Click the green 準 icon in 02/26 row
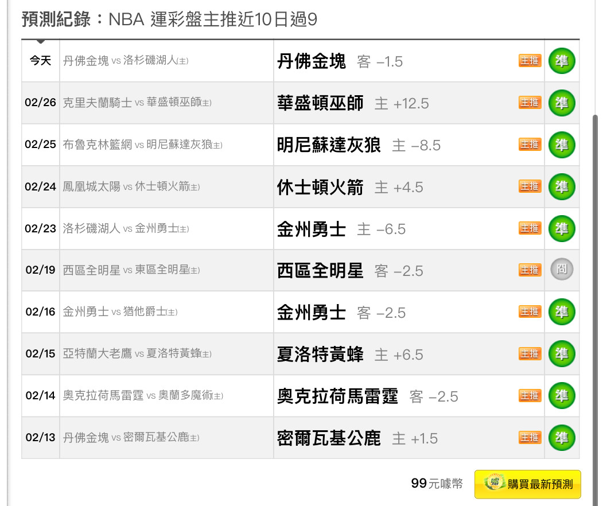603x506 pixels. click(562, 103)
